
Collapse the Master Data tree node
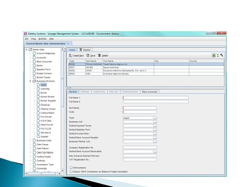point(26,50)
